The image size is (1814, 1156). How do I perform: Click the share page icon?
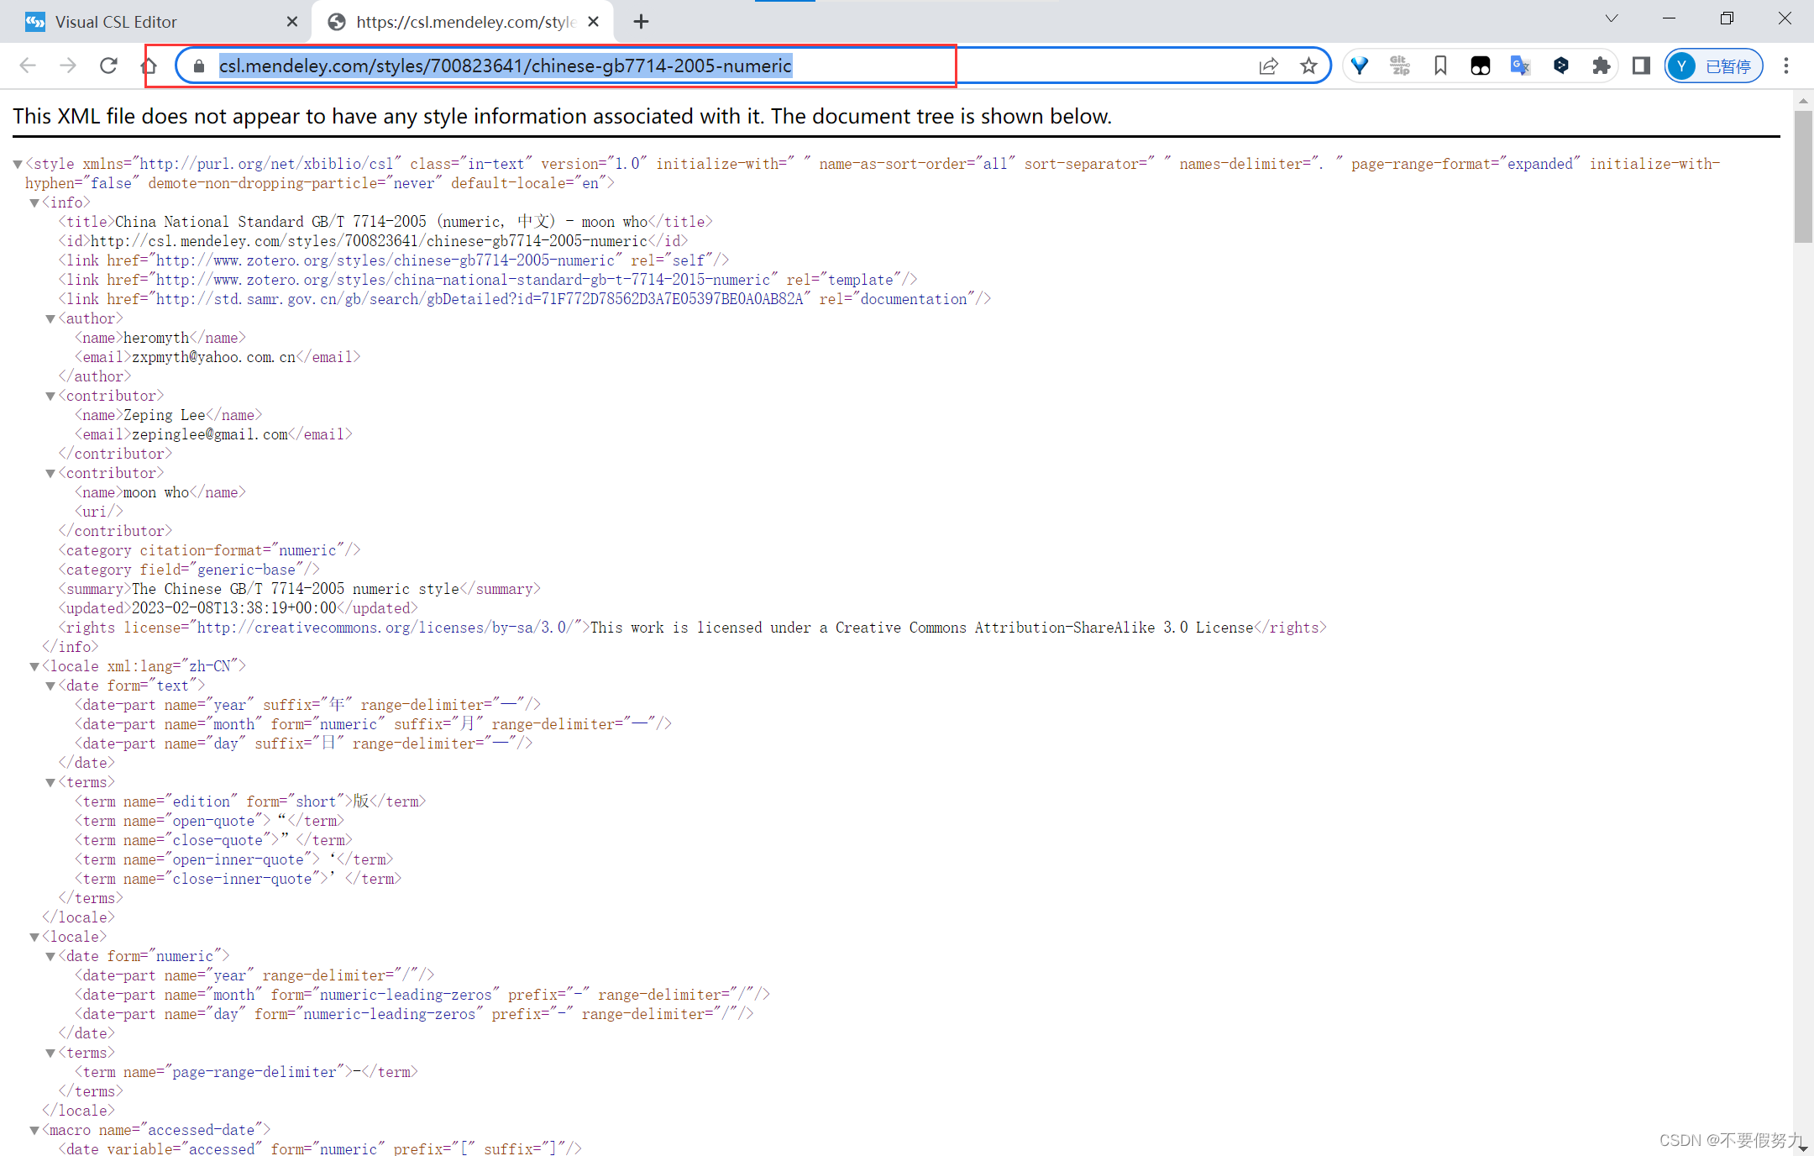pyautogui.click(x=1268, y=66)
